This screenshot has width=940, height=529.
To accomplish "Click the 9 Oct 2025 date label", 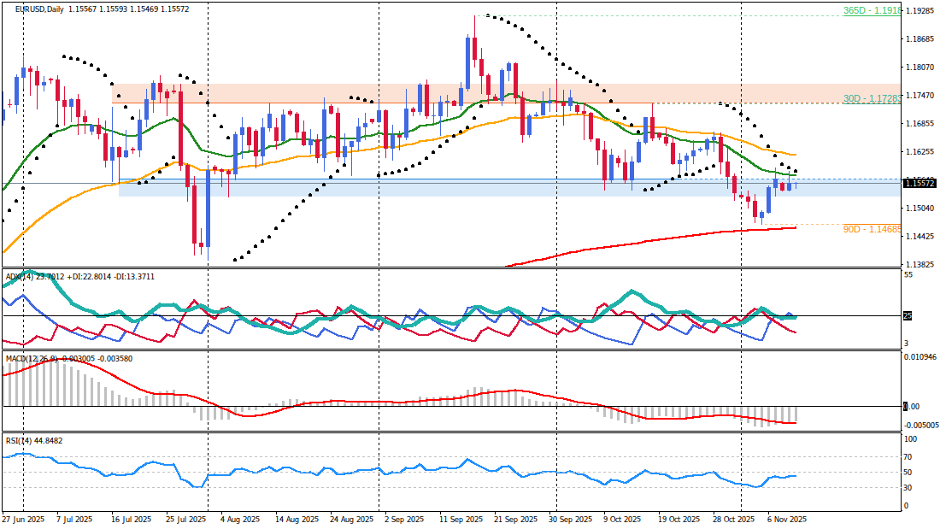I will click(624, 520).
